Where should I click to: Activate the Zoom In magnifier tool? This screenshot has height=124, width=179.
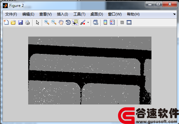pyautogui.click(x=47, y=22)
